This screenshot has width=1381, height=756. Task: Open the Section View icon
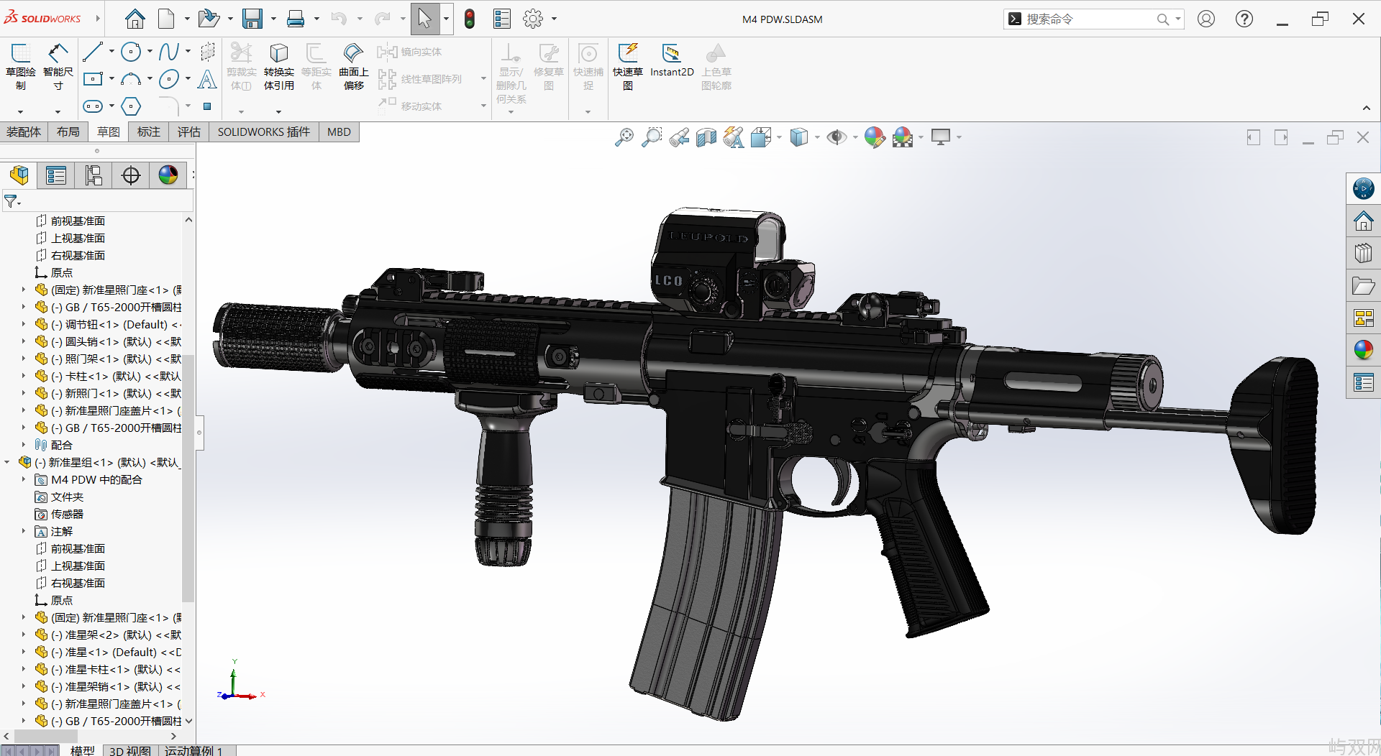(706, 137)
